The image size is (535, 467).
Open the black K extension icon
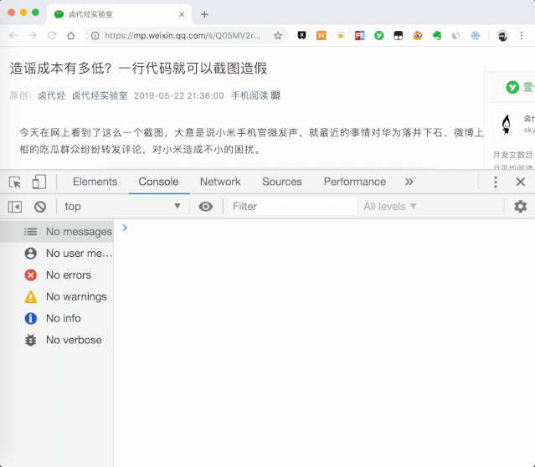[301, 35]
